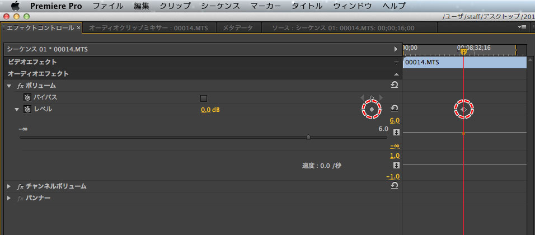The width and height of the screenshot is (535, 235).
Task: Reset the ボリューム effect
Action: [x=395, y=84]
